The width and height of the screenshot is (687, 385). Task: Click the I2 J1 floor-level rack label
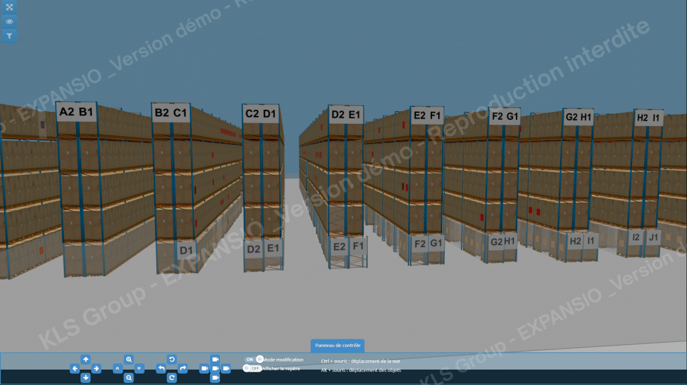point(644,238)
